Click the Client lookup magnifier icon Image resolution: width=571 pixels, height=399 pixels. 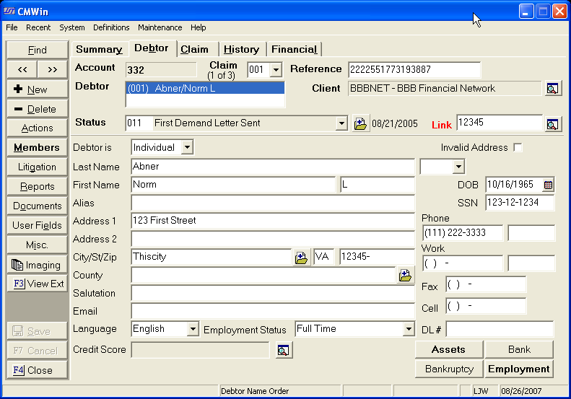[552, 89]
